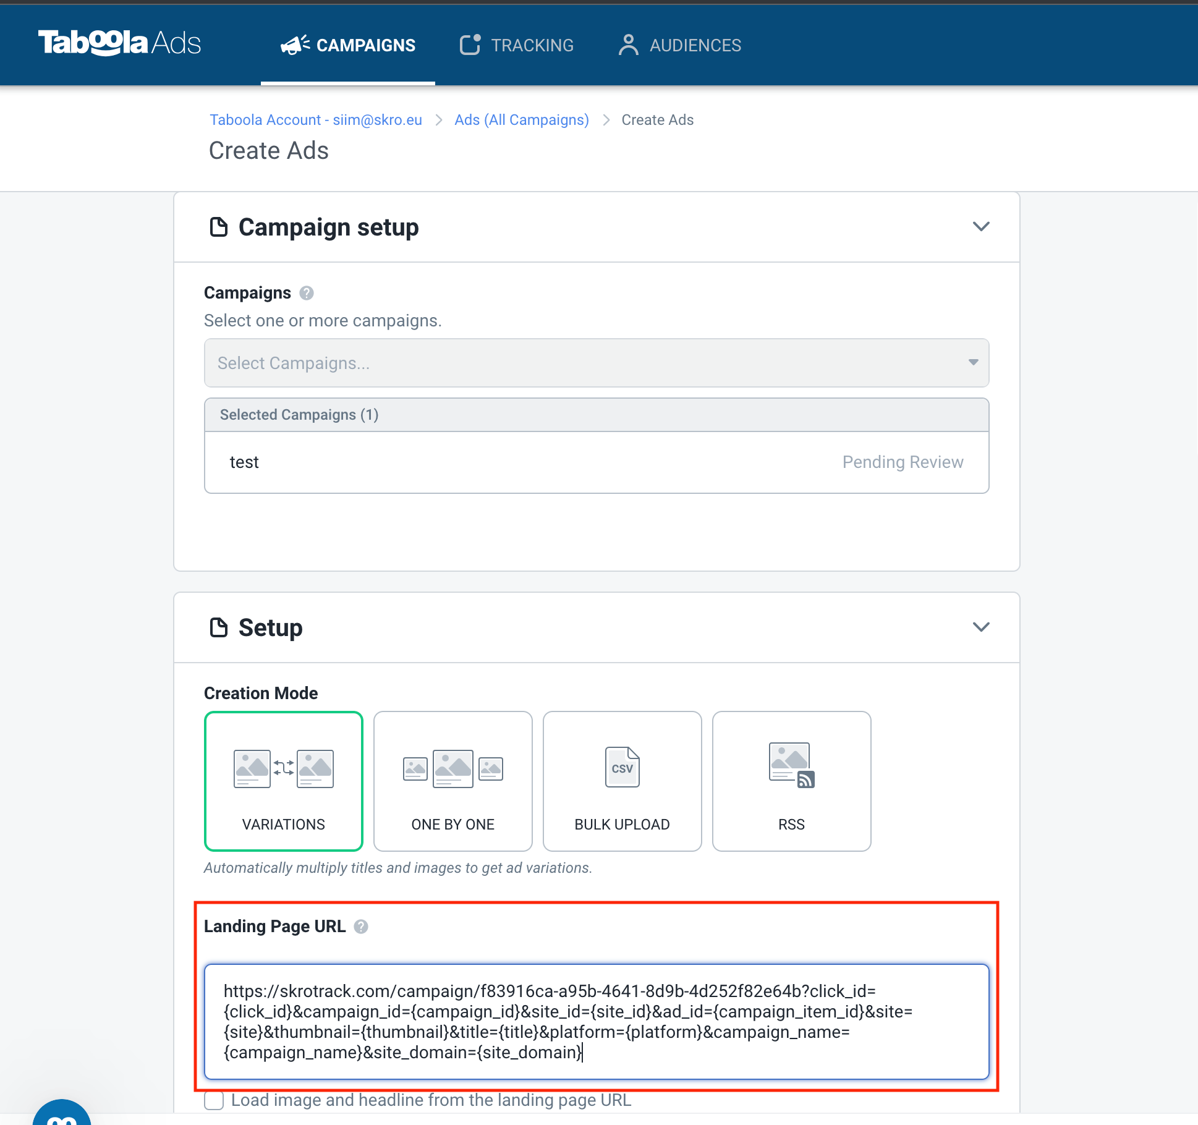
Task: Open the chat widget bubble
Action: point(62,1113)
